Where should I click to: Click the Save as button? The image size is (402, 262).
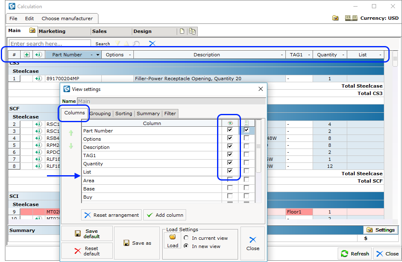coord(137,243)
